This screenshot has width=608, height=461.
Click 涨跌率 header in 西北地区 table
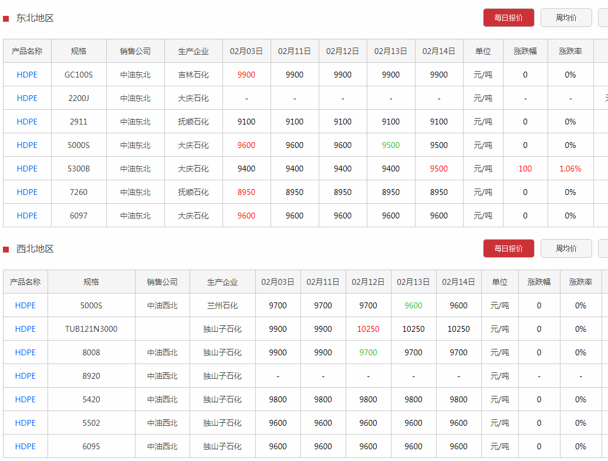click(580, 282)
